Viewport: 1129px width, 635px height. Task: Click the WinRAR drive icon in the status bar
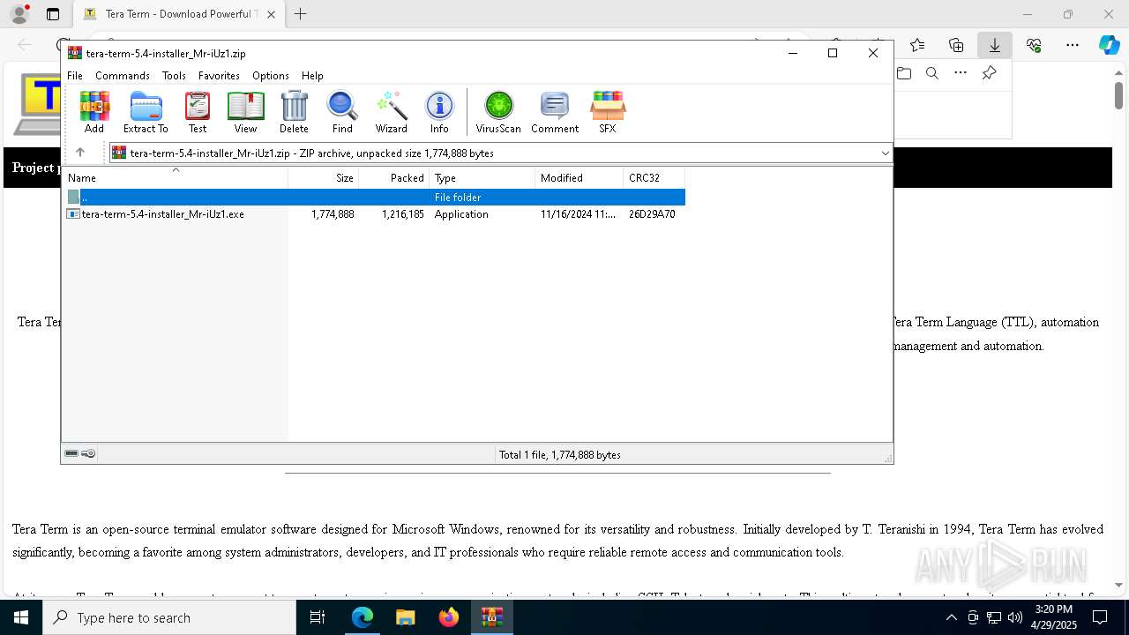click(x=71, y=453)
